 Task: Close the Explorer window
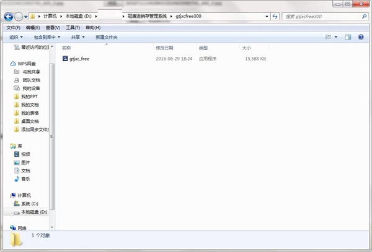(361, 4)
